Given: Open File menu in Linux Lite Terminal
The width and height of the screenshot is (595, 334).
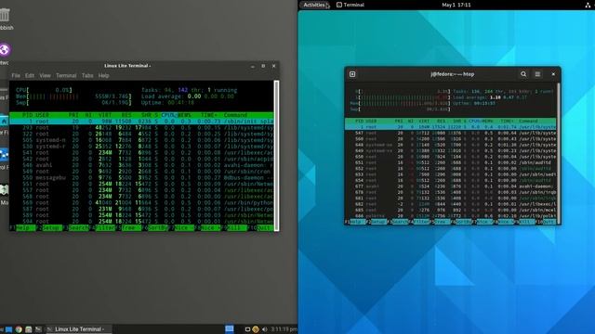Looking at the screenshot, I should [16, 76].
